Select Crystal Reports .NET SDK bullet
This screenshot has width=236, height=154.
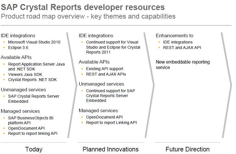tap(32, 80)
